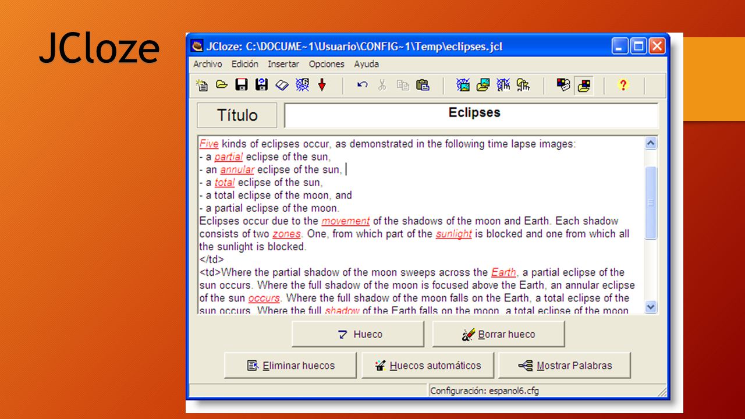Insert picture from web with the web picture icon

tap(463, 86)
